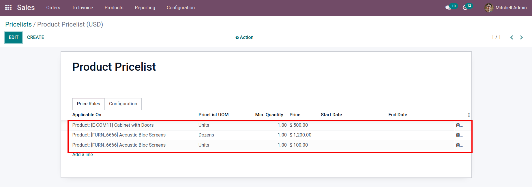Click the Add a line link
The width and height of the screenshot is (532, 187).
tap(83, 155)
